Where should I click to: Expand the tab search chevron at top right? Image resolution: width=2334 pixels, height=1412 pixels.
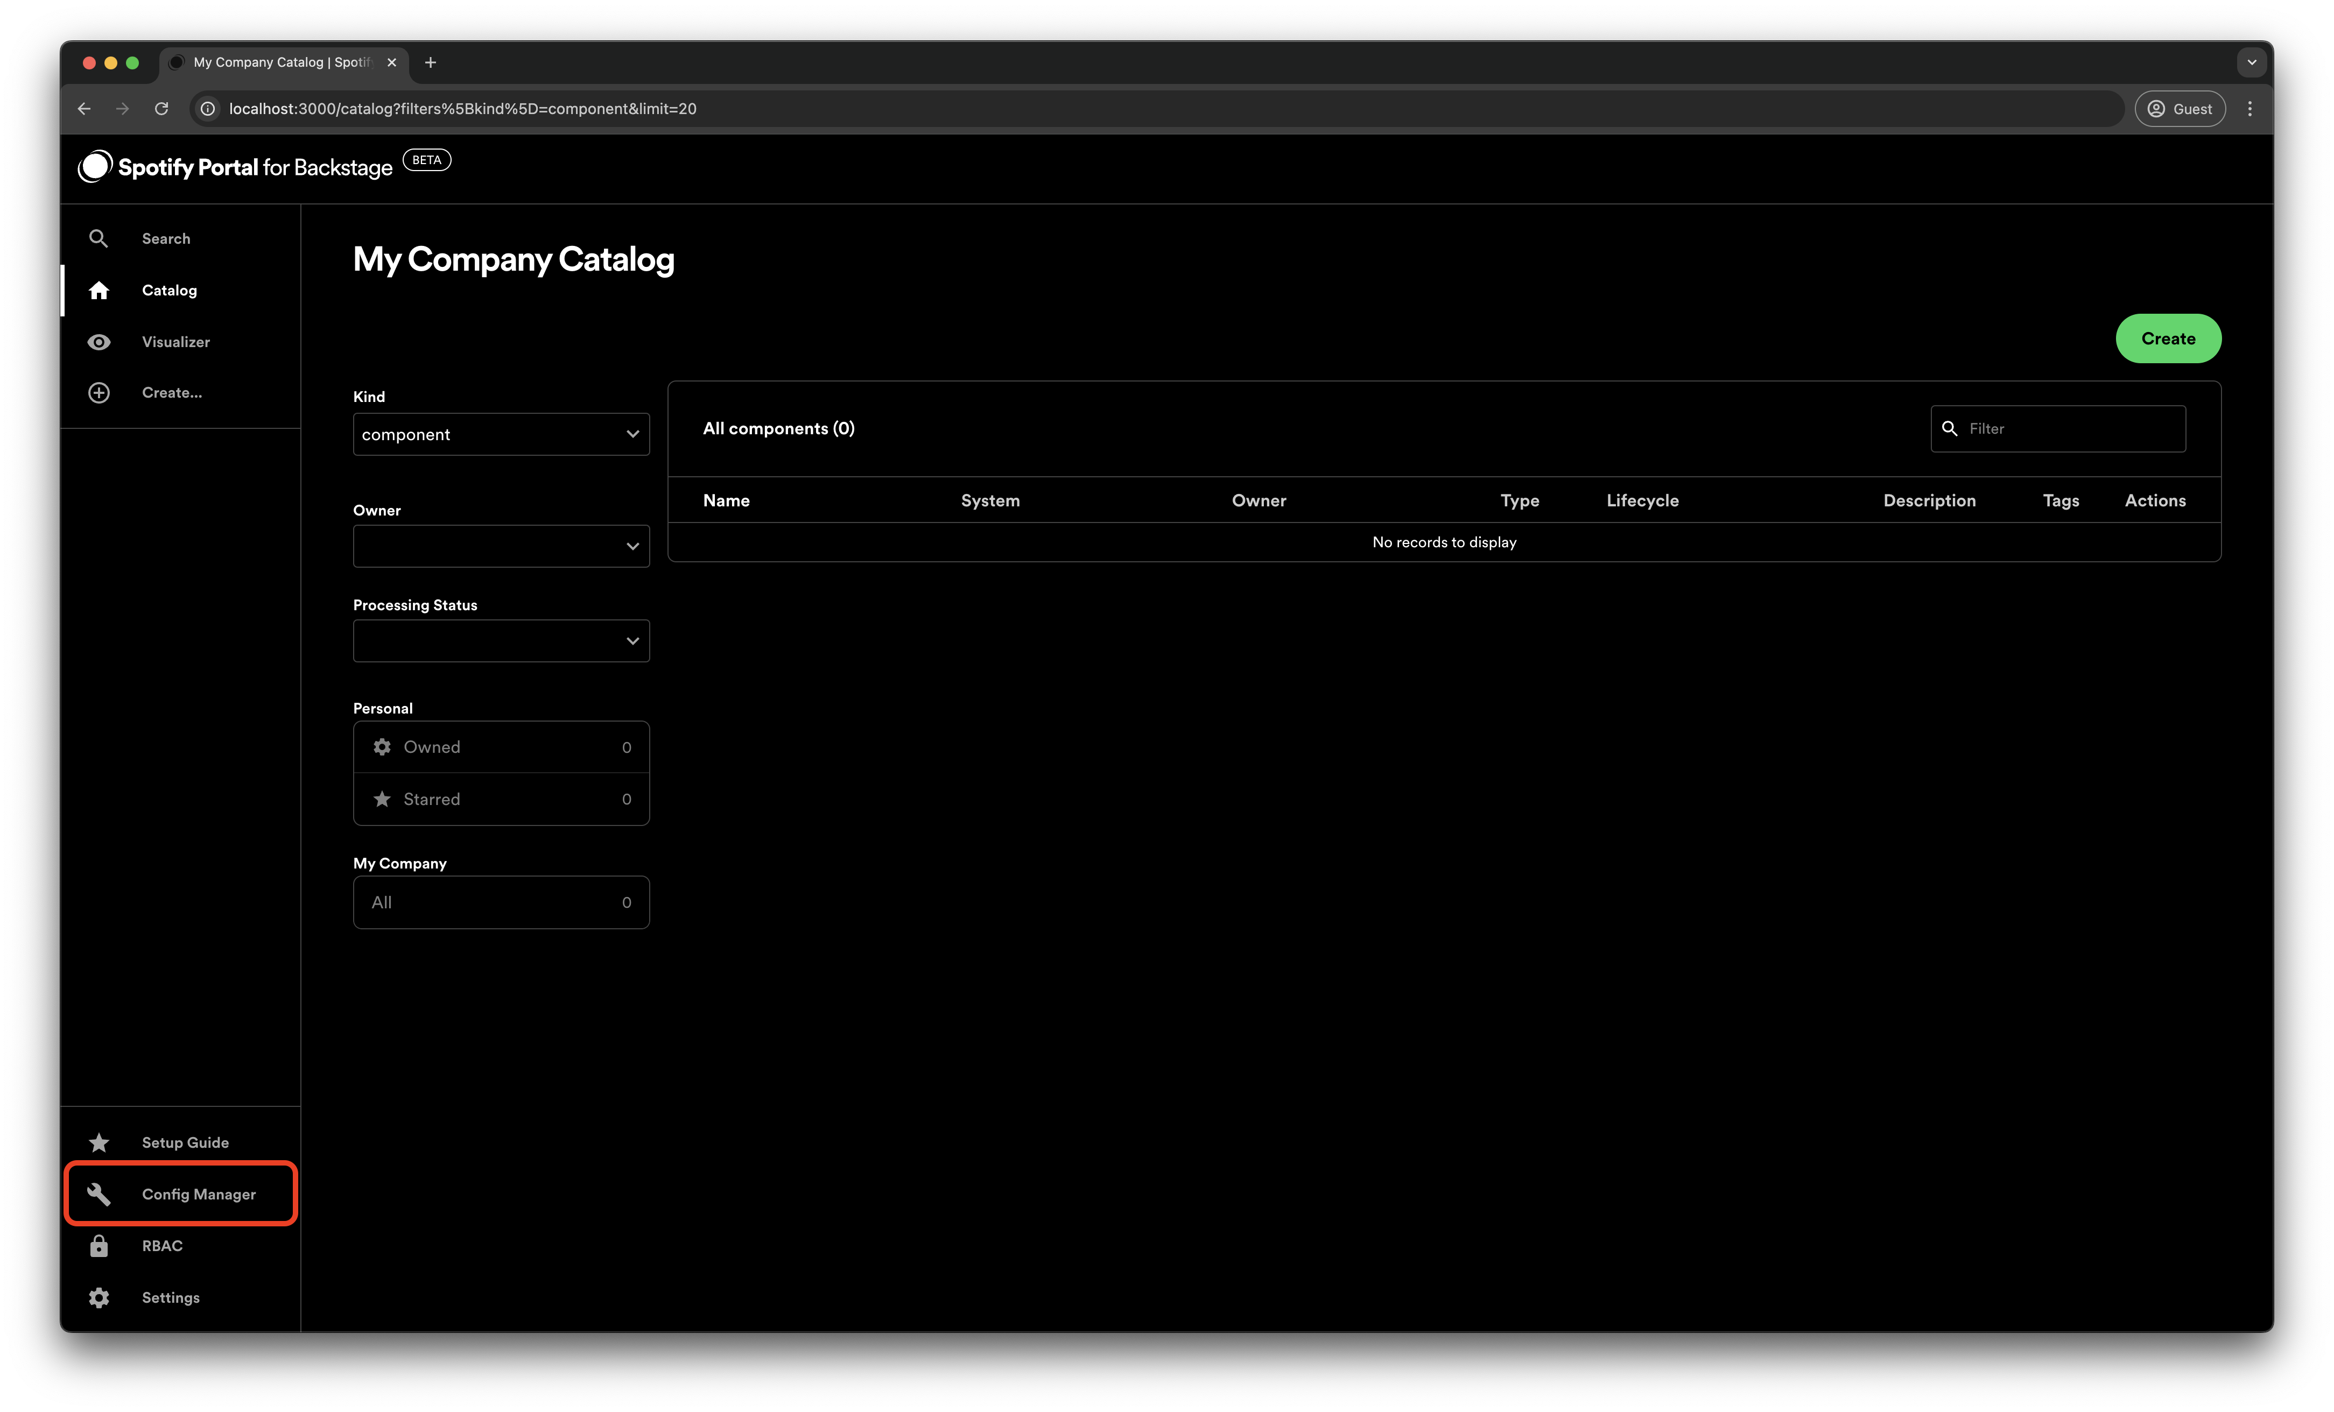pyautogui.click(x=2252, y=62)
